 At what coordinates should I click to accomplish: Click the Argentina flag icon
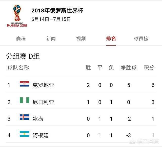coord(25,135)
